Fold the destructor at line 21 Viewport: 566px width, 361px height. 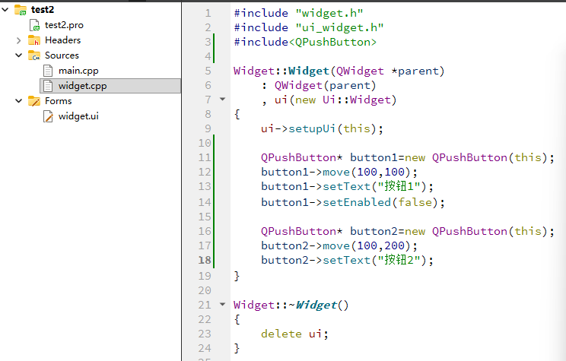point(223,304)
